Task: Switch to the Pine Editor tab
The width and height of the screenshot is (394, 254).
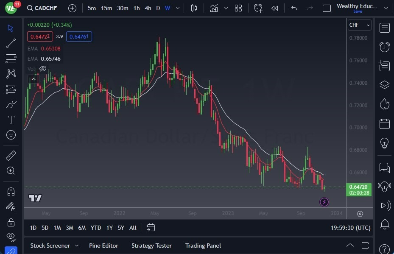Action: coord(103,246)
